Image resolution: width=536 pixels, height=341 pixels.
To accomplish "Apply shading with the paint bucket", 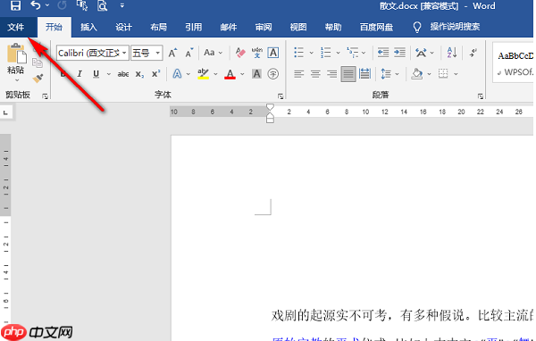I will [x=416, y=74].
